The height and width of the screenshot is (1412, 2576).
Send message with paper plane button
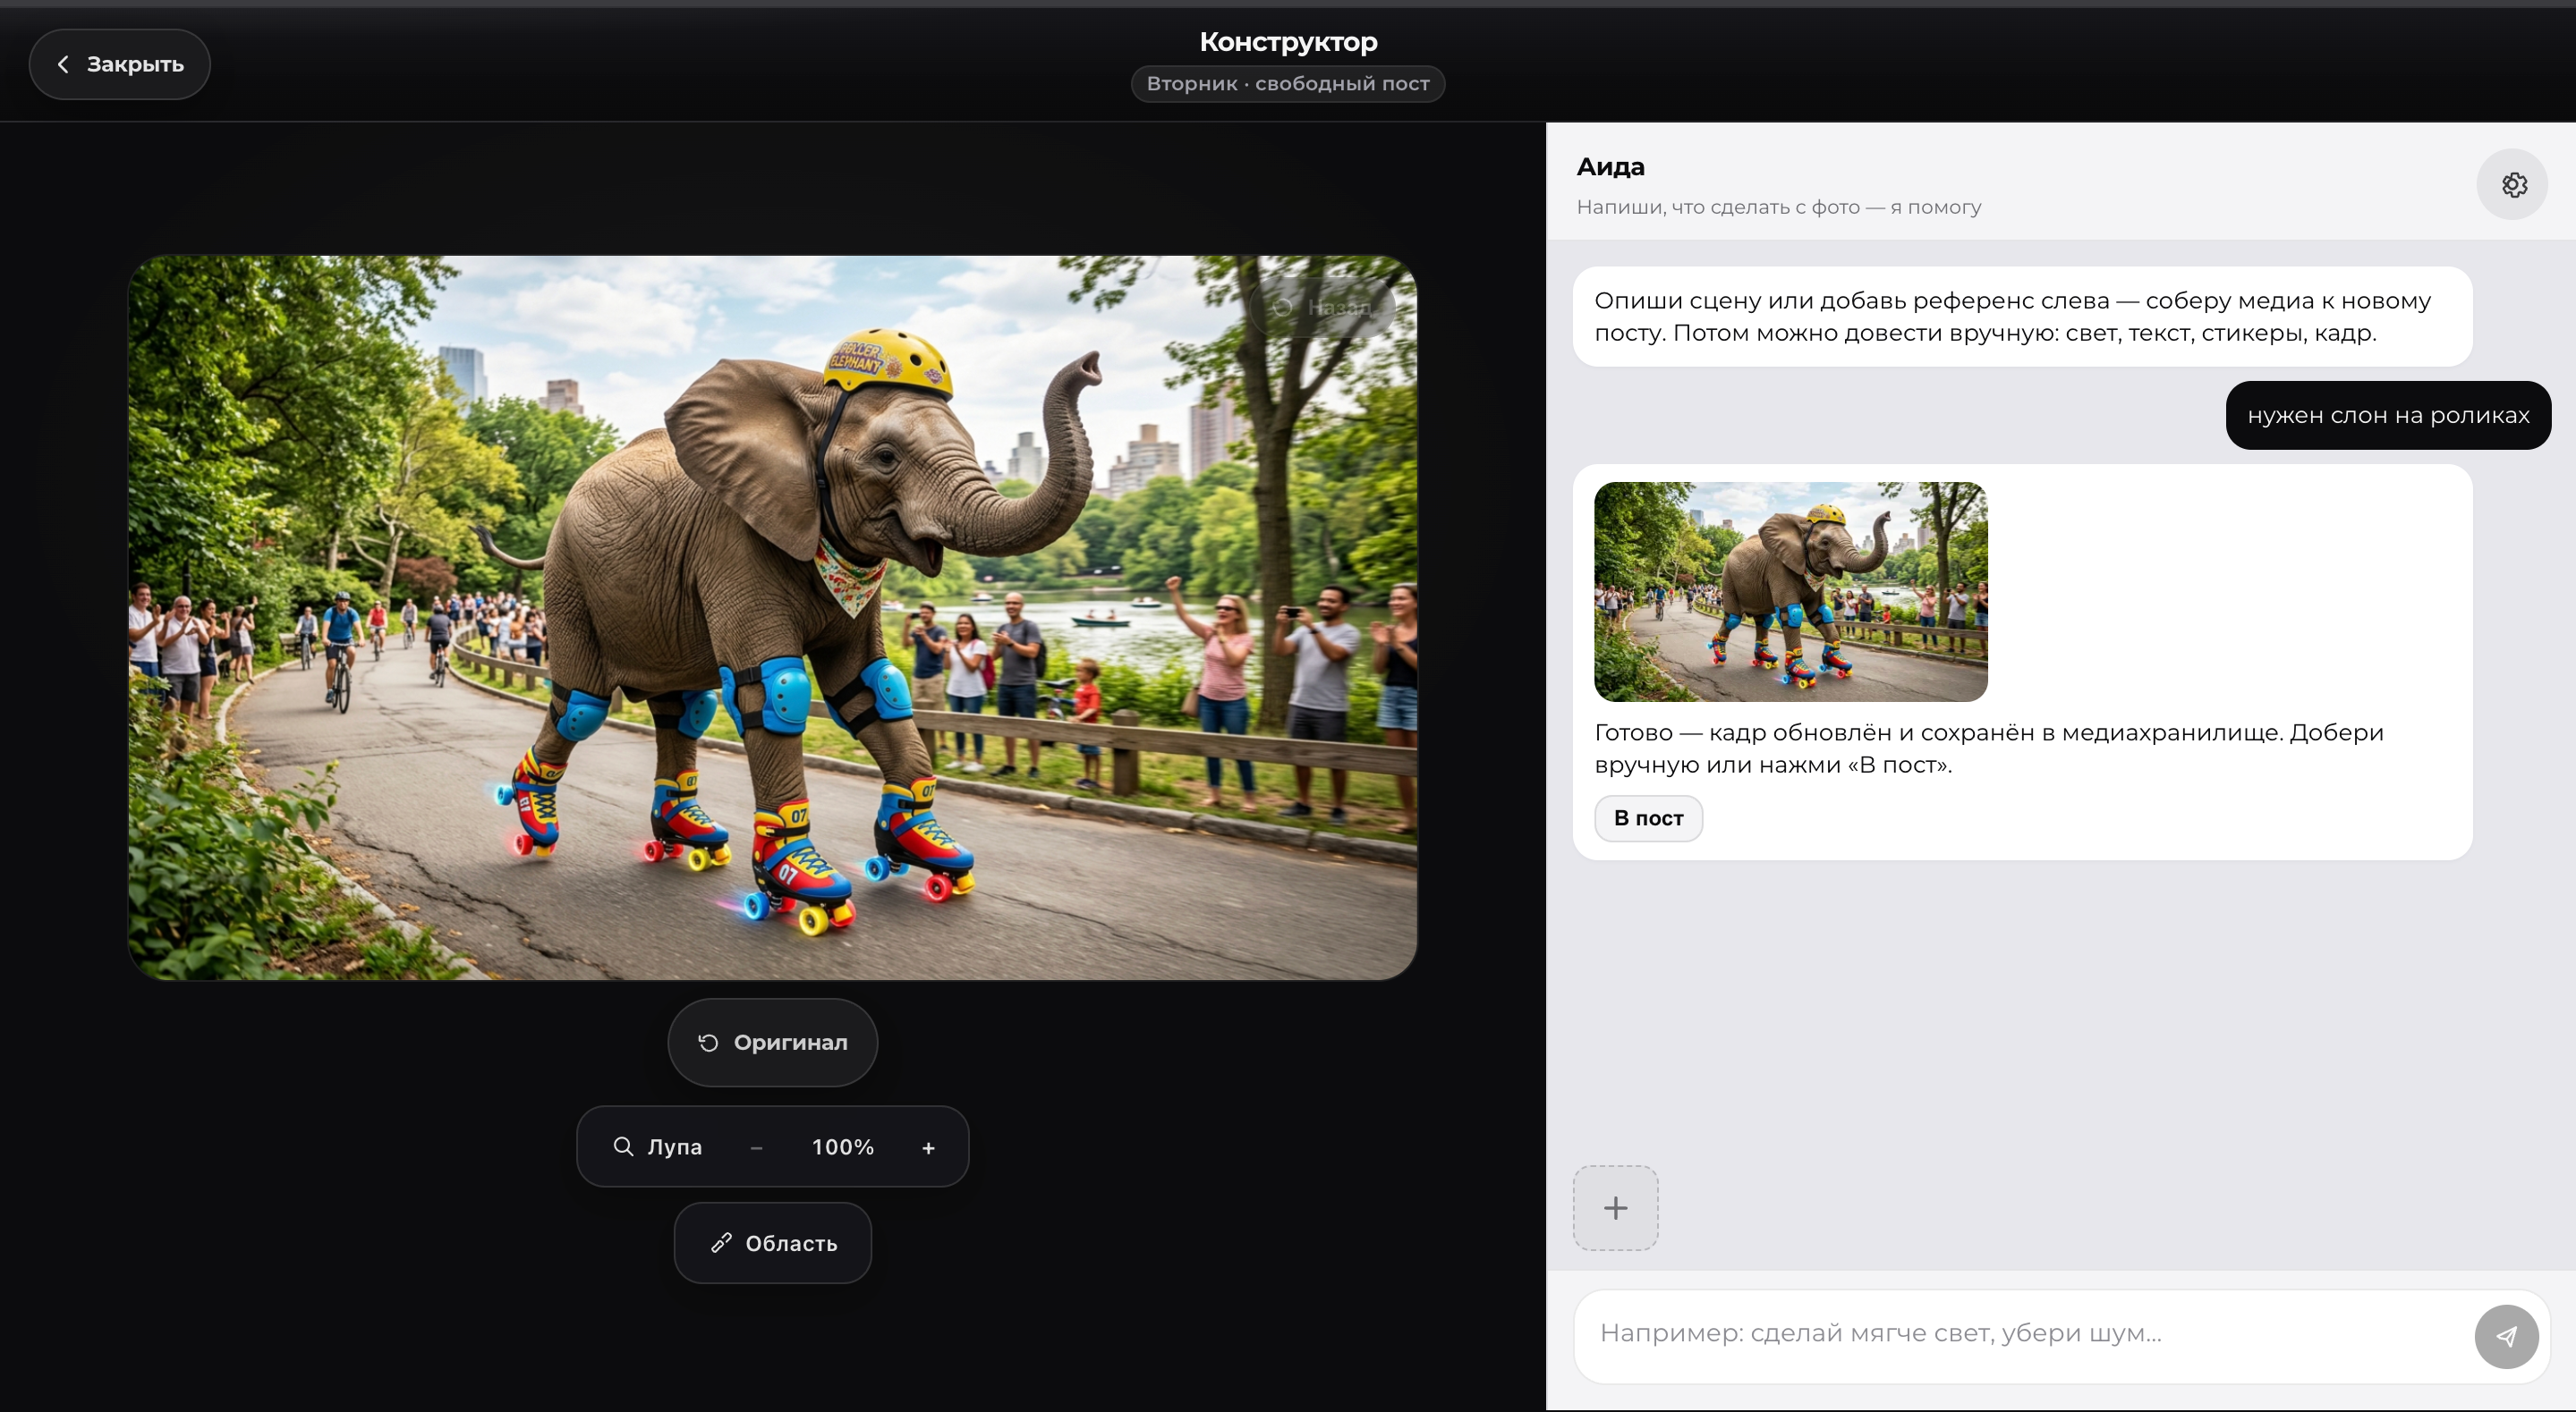pyautogui.click(x=2506, y=1336)
